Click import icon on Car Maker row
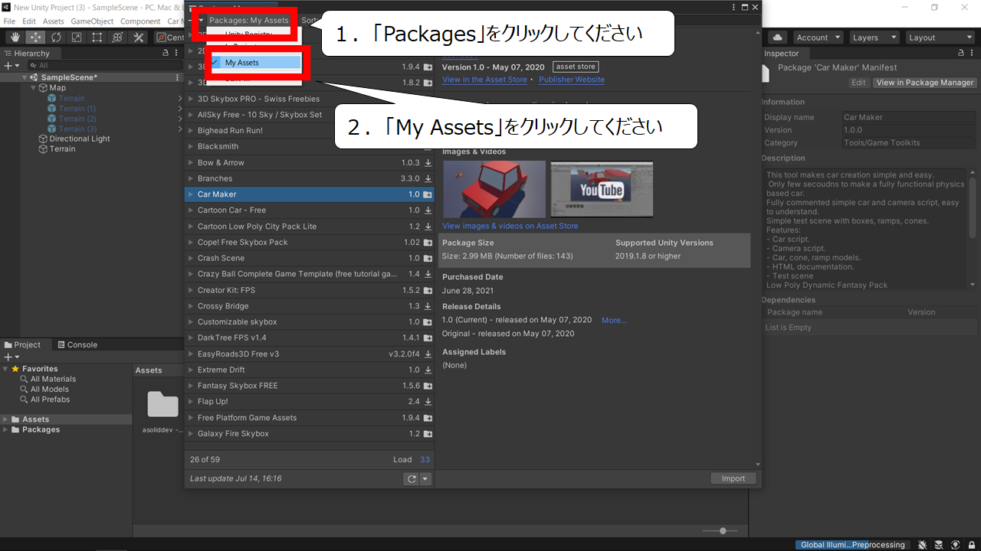The image size is (981, 551). point(428,195)
